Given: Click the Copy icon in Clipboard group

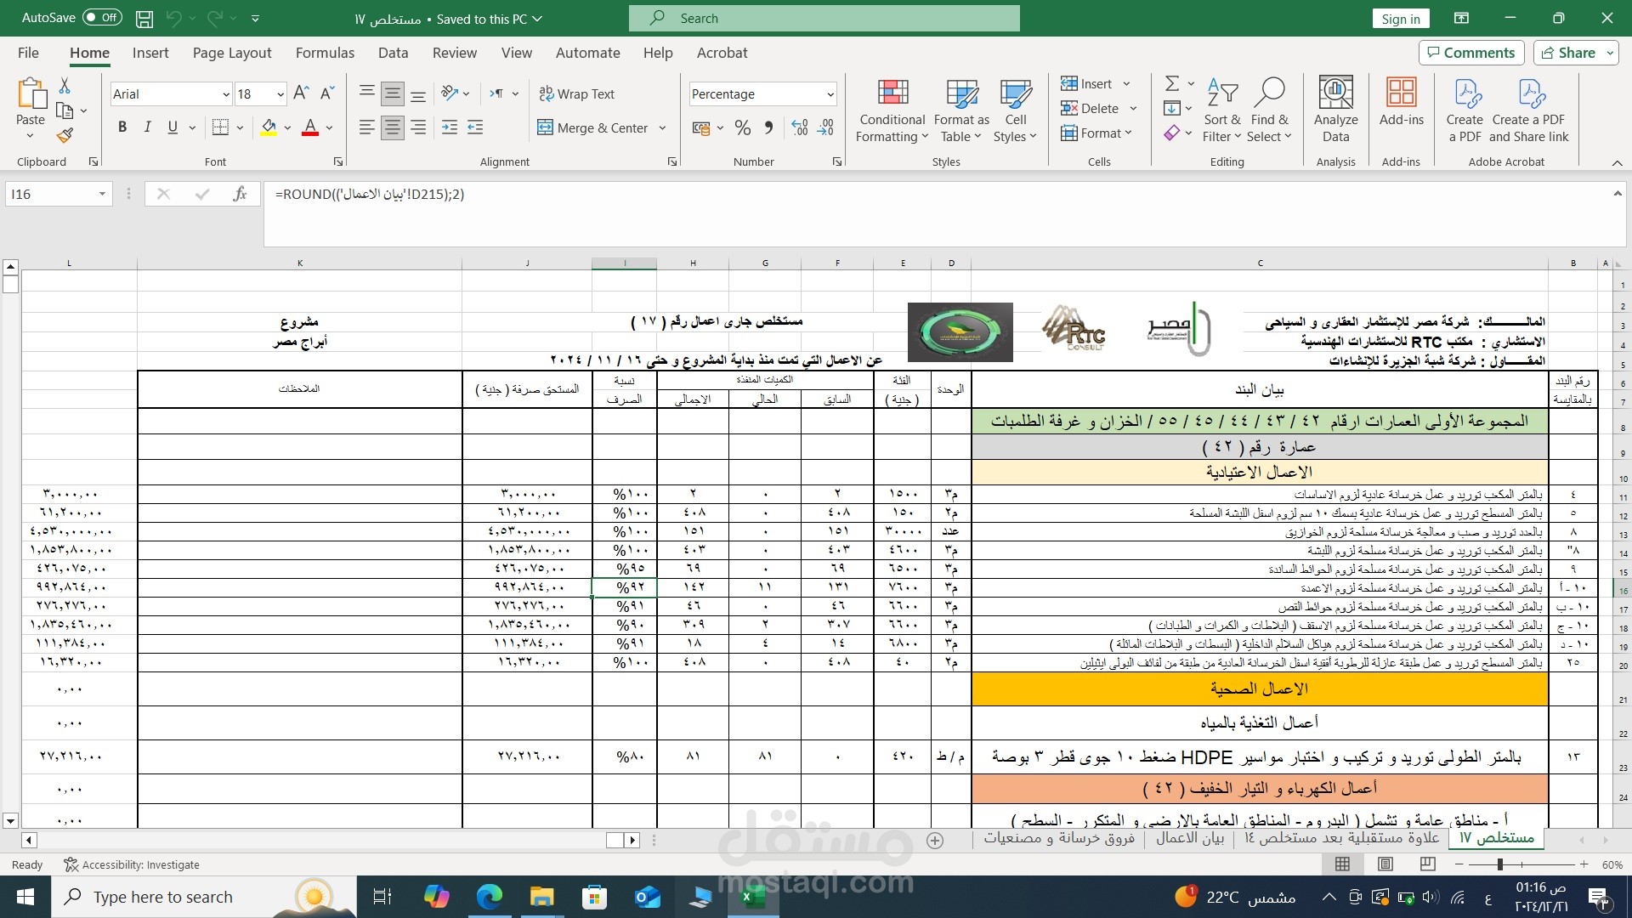Looking at the screenshot, I should [65, 110].
